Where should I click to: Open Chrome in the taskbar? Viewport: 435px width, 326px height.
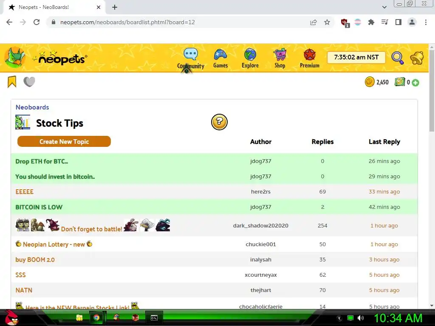coord(96,318)
